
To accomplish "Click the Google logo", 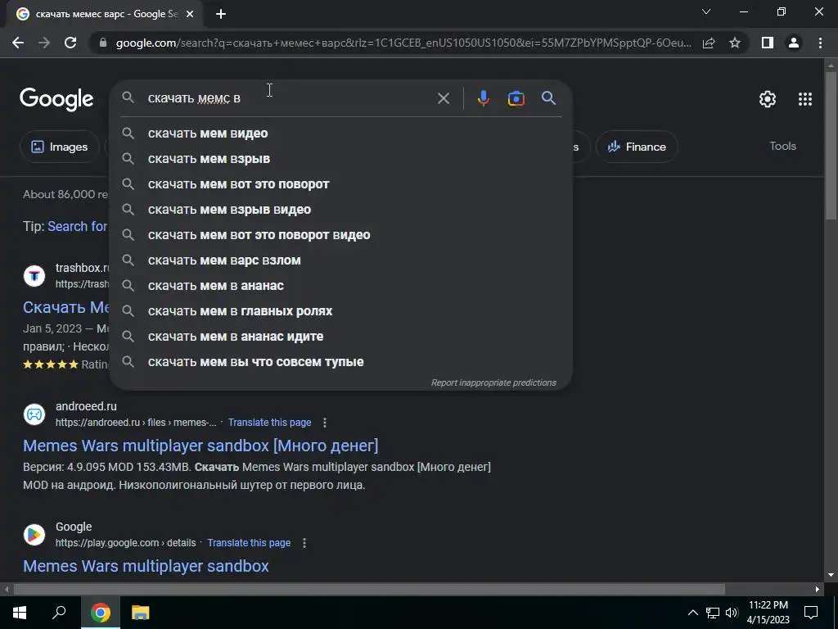I will pyautogui.click(x=56, y=99).
